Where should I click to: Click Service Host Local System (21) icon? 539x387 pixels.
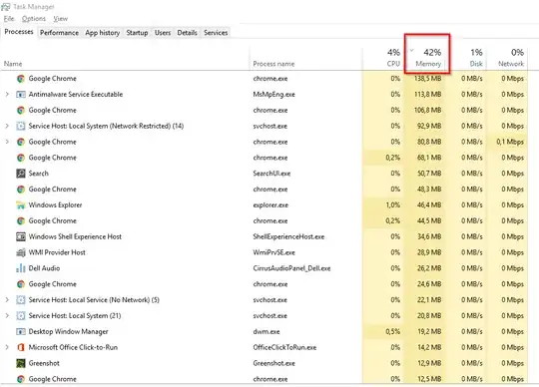click(x=21, y=315)
